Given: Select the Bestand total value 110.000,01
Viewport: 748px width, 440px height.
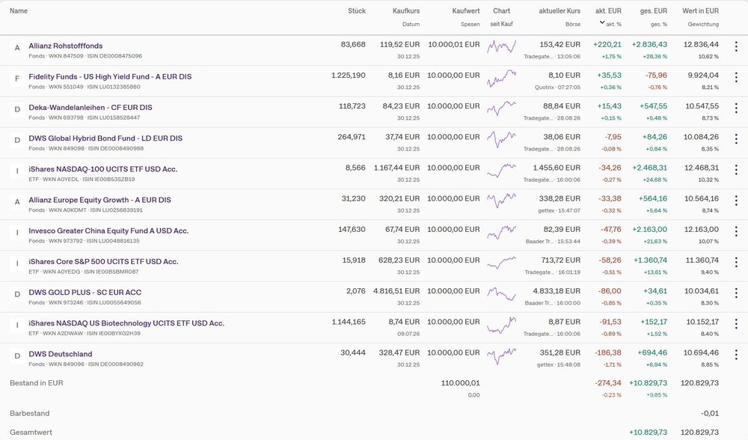Looking at the screenshot, I should coord(461,382).
